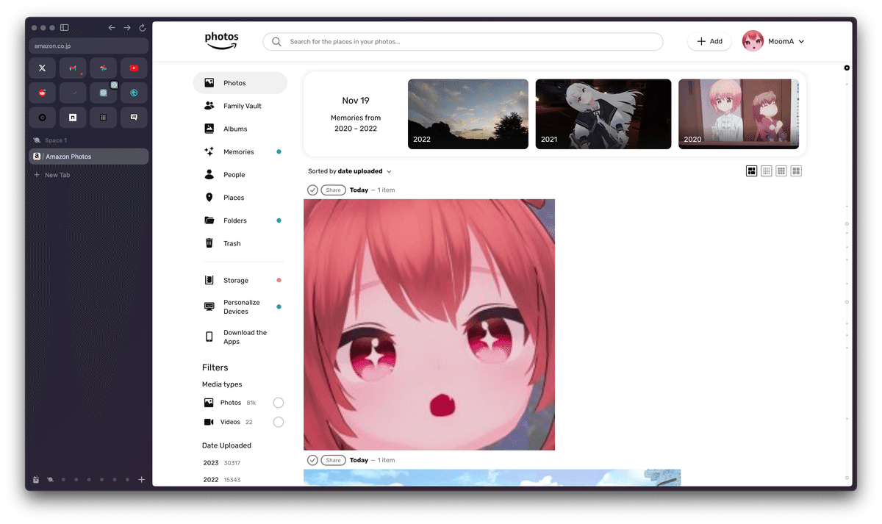Focus the places search field

click(462, 42)
